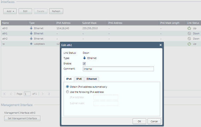Click Management Interface: eth0 text

20,113
